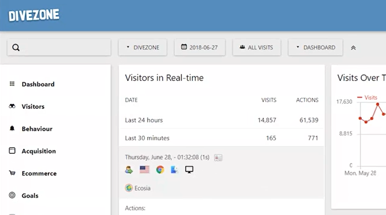Image resolution: width=386 pixels, height=215 pixels.
Task: Open the DASHBOARD selector dropdown
Action: tap(316, 48)
